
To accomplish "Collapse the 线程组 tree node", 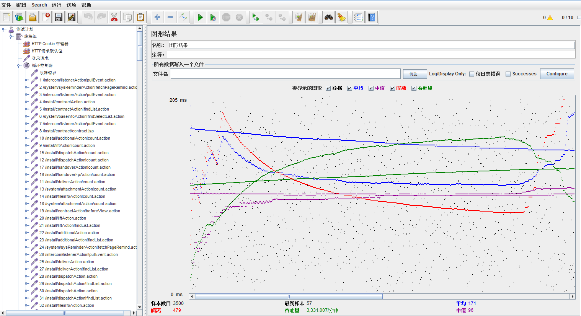I will 11,37.
